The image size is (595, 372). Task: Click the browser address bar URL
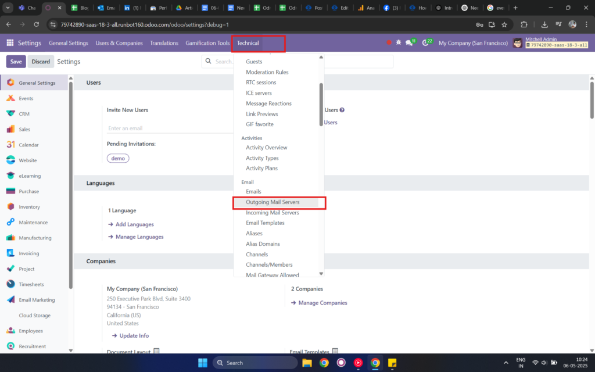[145, 24]
